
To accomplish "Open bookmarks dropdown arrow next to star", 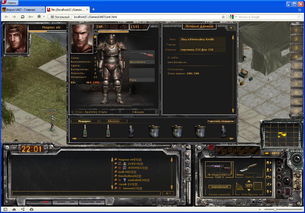I will point(44,17).
